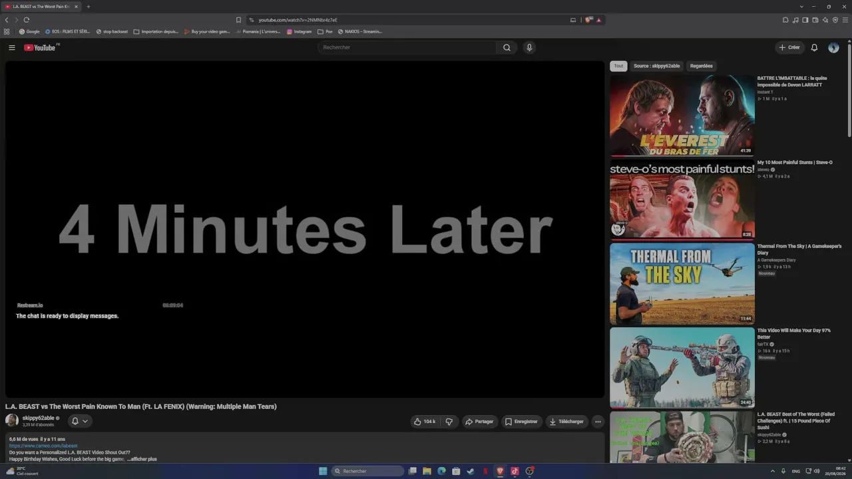Open the weather widget in taskbar
Screen dimensions: 852x479
pos(21,471)
